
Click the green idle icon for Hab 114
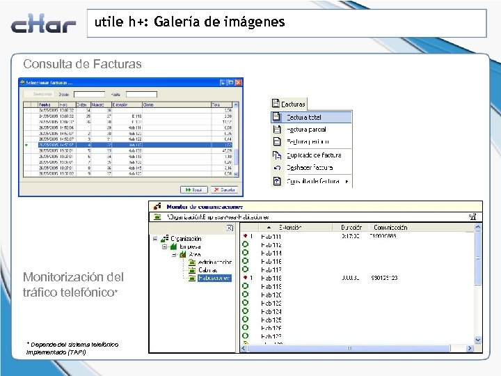(246, 253)
